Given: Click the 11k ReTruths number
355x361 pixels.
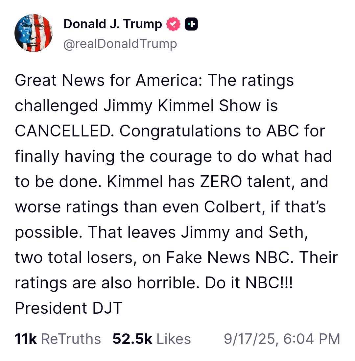Looking at the screenshot, I should click(x=26, y=339).
